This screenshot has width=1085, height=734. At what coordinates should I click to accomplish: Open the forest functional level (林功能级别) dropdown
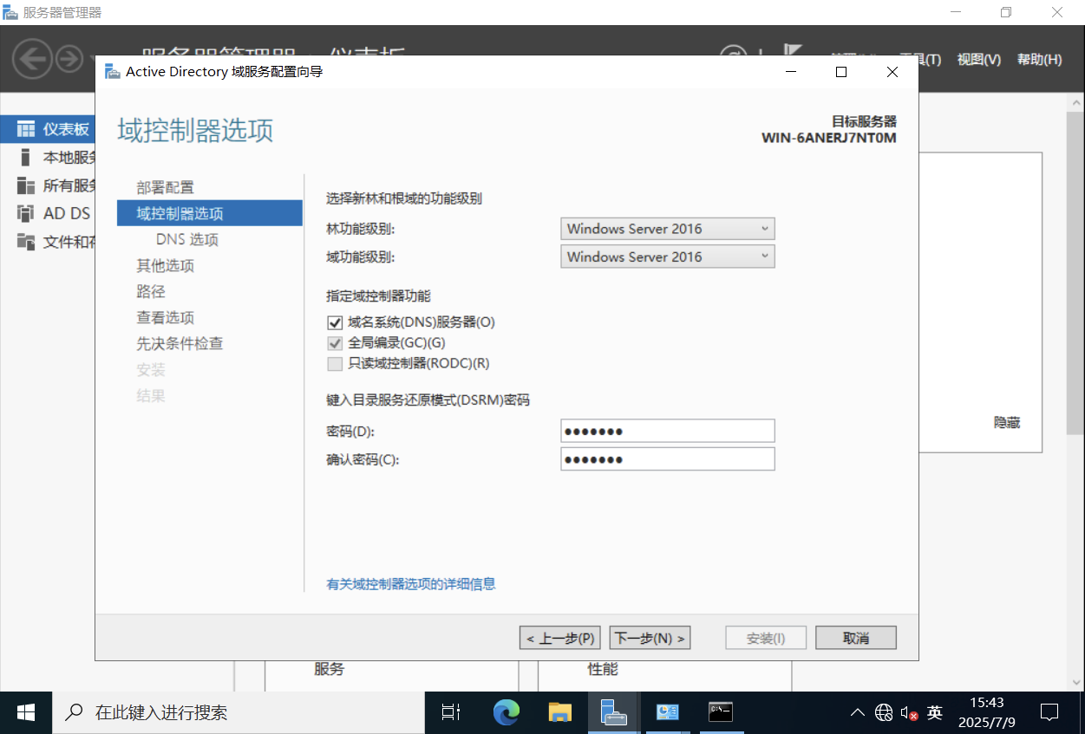coord(667,229)
